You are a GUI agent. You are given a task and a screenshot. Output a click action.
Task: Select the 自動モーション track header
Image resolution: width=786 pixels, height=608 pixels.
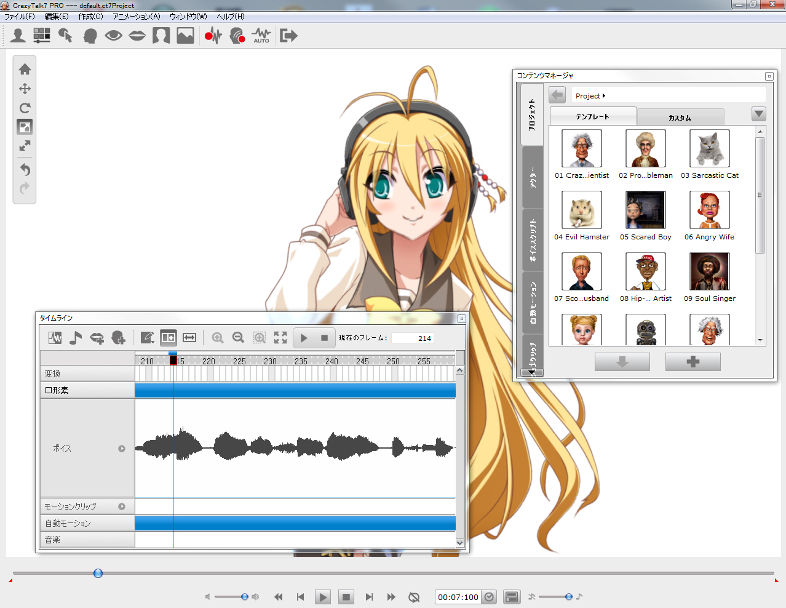click(87, 523)
